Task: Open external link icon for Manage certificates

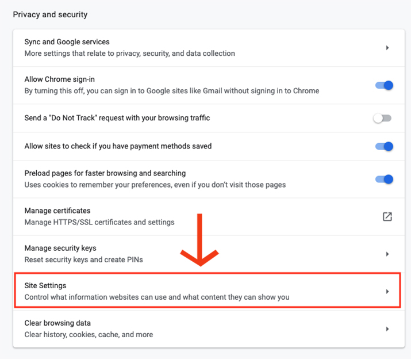Action: pyautogui.click(x=387, y=217)
